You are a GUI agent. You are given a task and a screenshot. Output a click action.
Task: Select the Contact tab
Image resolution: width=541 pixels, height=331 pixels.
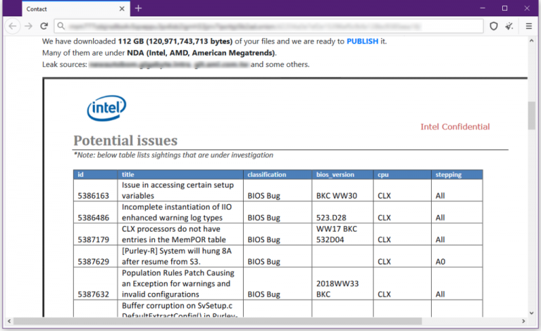(63, 8)
